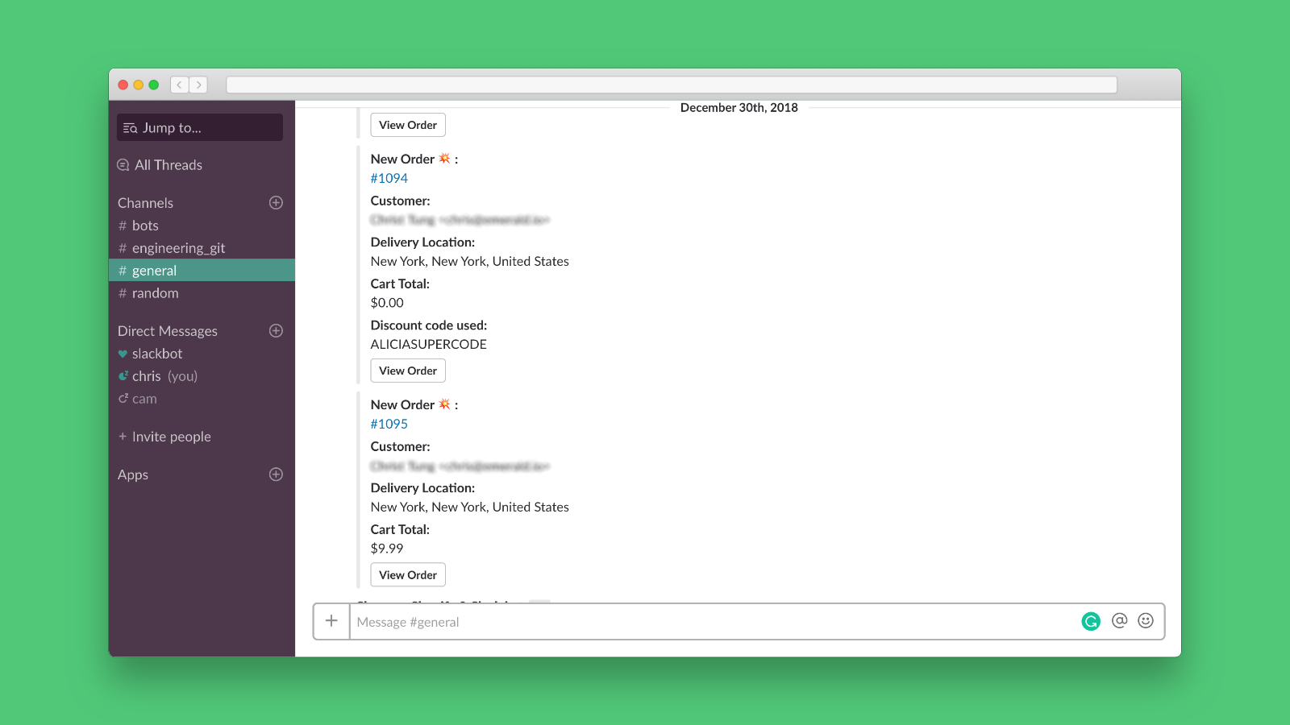Click the Grammarly icon in the message field
The image size is (1290, 725).
tap(1091, 621)
